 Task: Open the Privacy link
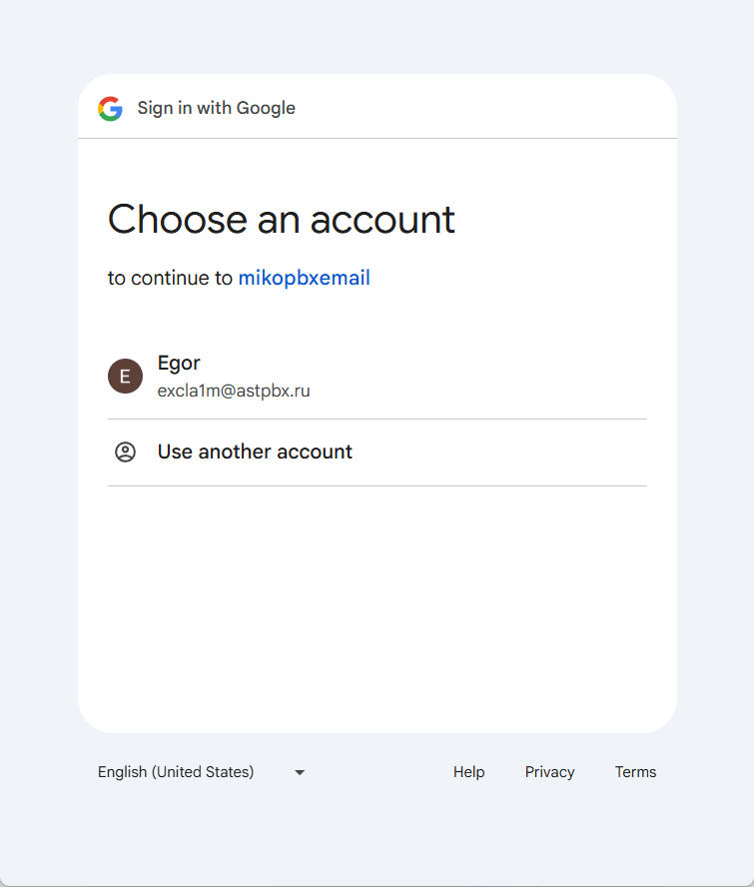pos(549,772)
